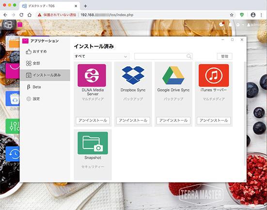Select Beta in the sidebar
Image resolution: width=267 pixels, height=210 pixels.
[45, 87]
